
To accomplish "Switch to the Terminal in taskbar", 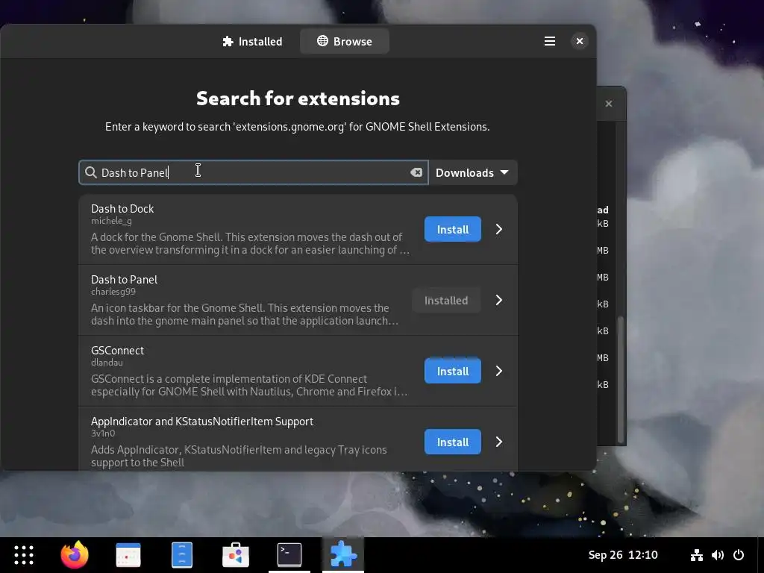I will tap(289, 555).
